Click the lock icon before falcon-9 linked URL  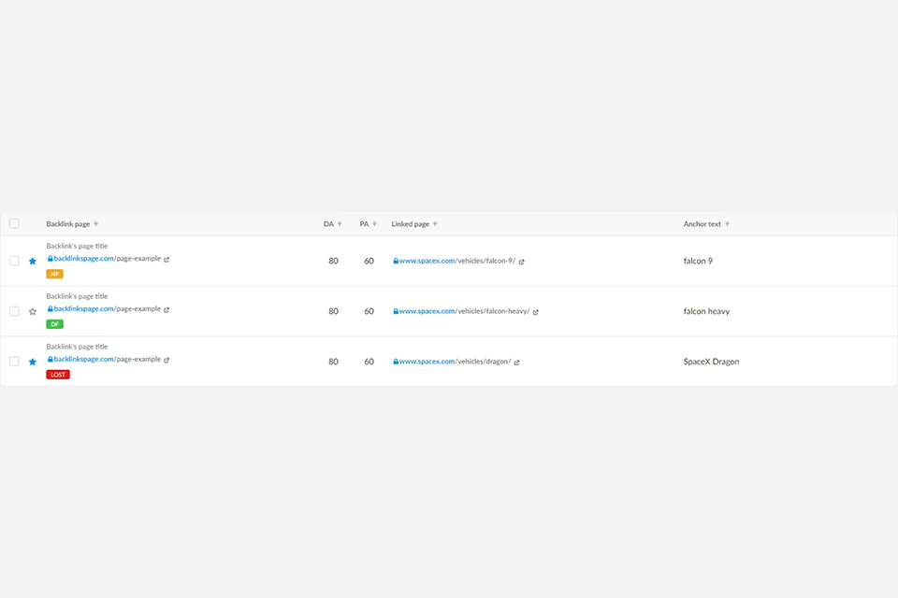click(x=396, y=261)
